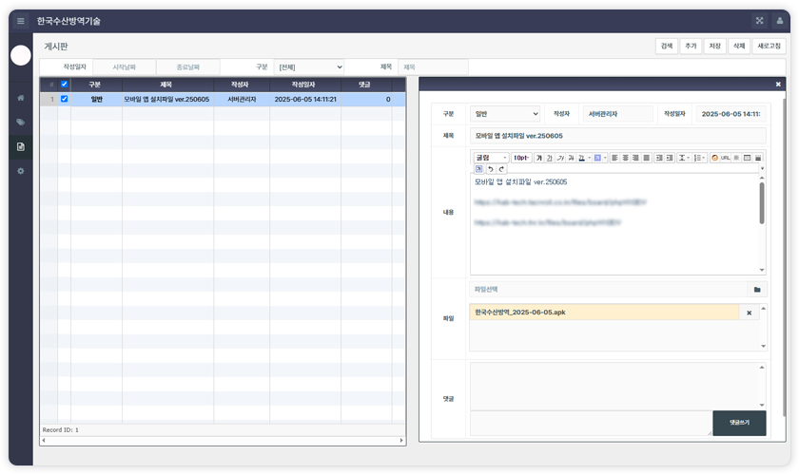
Task: Open the 구분 일반 dropdown in detail panel
Action: [x=504, y=114]
